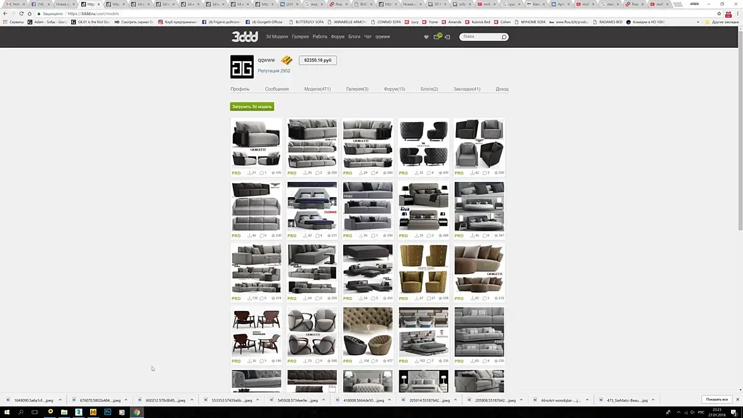This screenshot has width=743, height=418.
Task: Click the browser address bar
Action: pyautogui.click(x=375, y=14)
